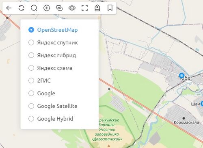
Task: Click the Коркмаскала place label
Action: tap(186, 122)
